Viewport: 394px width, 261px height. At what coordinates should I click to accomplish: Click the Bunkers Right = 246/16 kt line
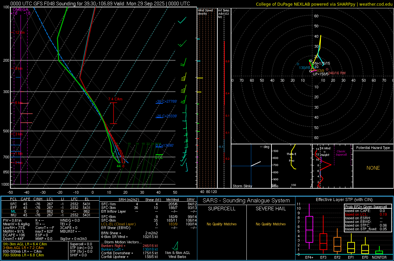130,246
